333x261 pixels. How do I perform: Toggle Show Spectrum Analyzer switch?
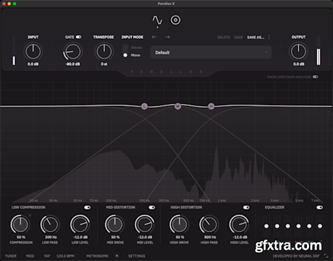pos(316,77)
